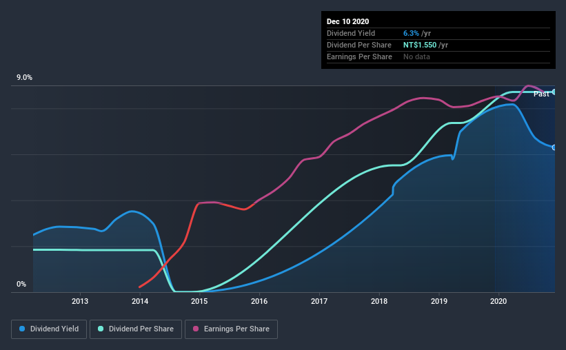The image size is (566, 350).
Task: Select the 2020 x-axis label
Action: pyautogui.click(x=498, y=301)
